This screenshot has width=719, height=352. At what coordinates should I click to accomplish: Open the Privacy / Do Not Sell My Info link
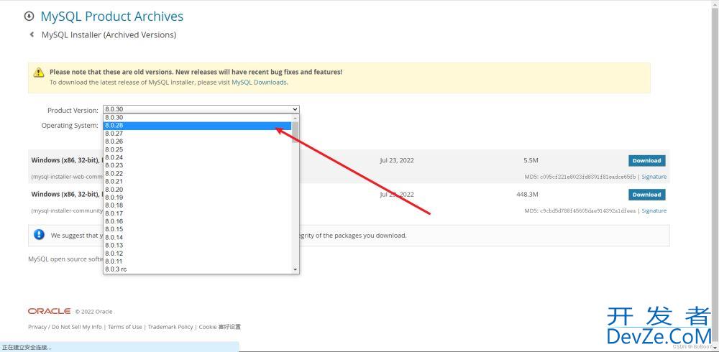pos(65,327)
